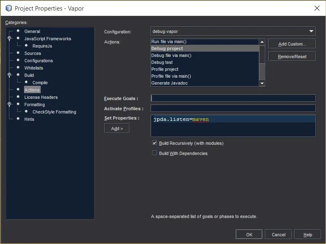Collapse the Formatting tree node
The width and height of the screenshot is (326, 244).
(x=9, y=104)
